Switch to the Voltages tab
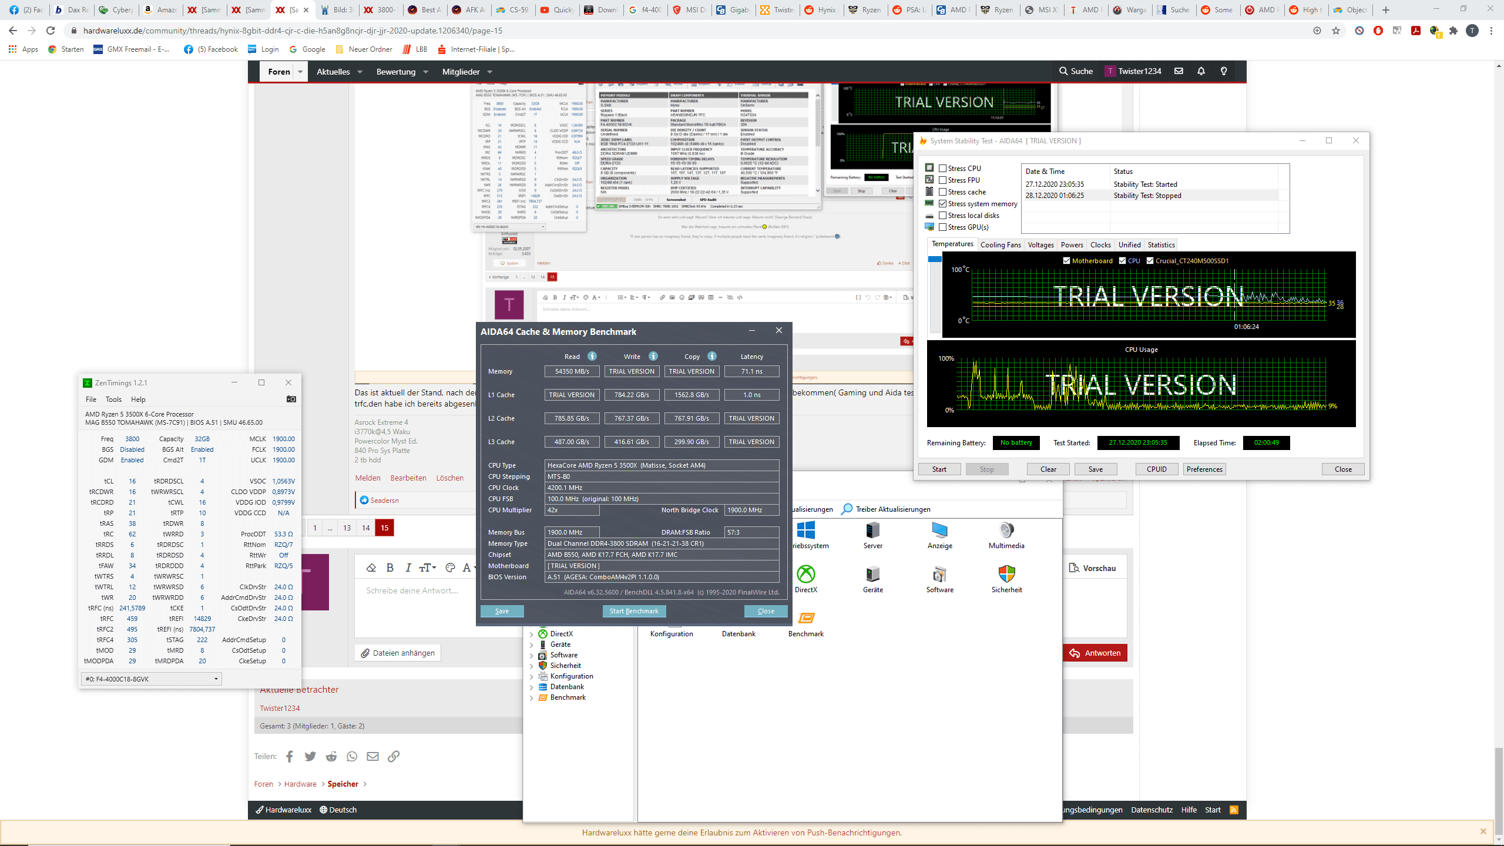This screenshot has width=1504, height=846. (1040, 245)
